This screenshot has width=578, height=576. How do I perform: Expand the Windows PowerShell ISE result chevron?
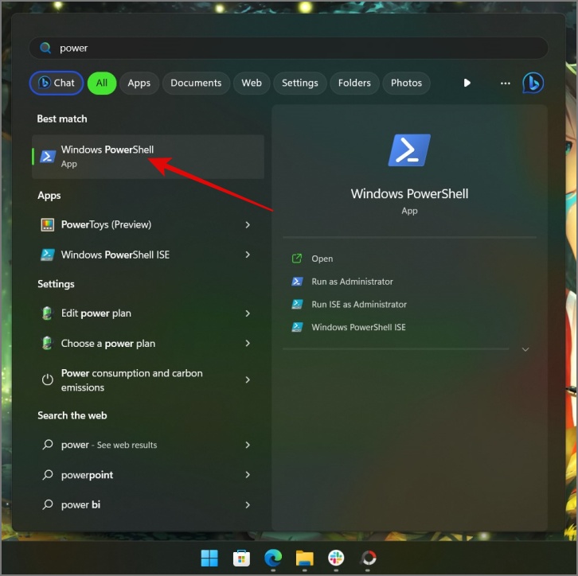click(x=248, y=255)
